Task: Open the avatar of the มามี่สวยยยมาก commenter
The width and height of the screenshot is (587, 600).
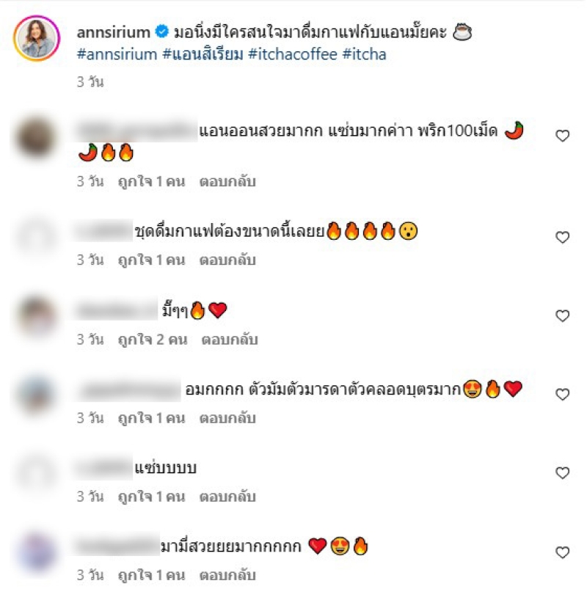Action: click(x=37, y=552)
